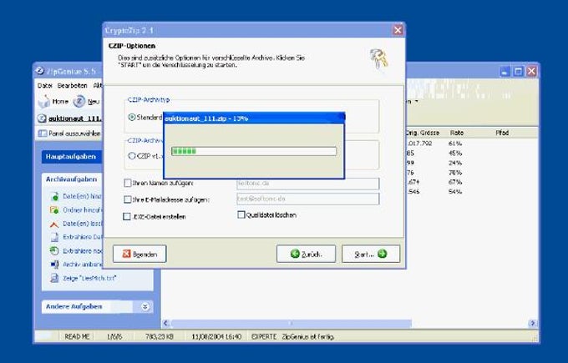568x363 pixels.
Task: Click the Beenden button
Action: [139, 254]
